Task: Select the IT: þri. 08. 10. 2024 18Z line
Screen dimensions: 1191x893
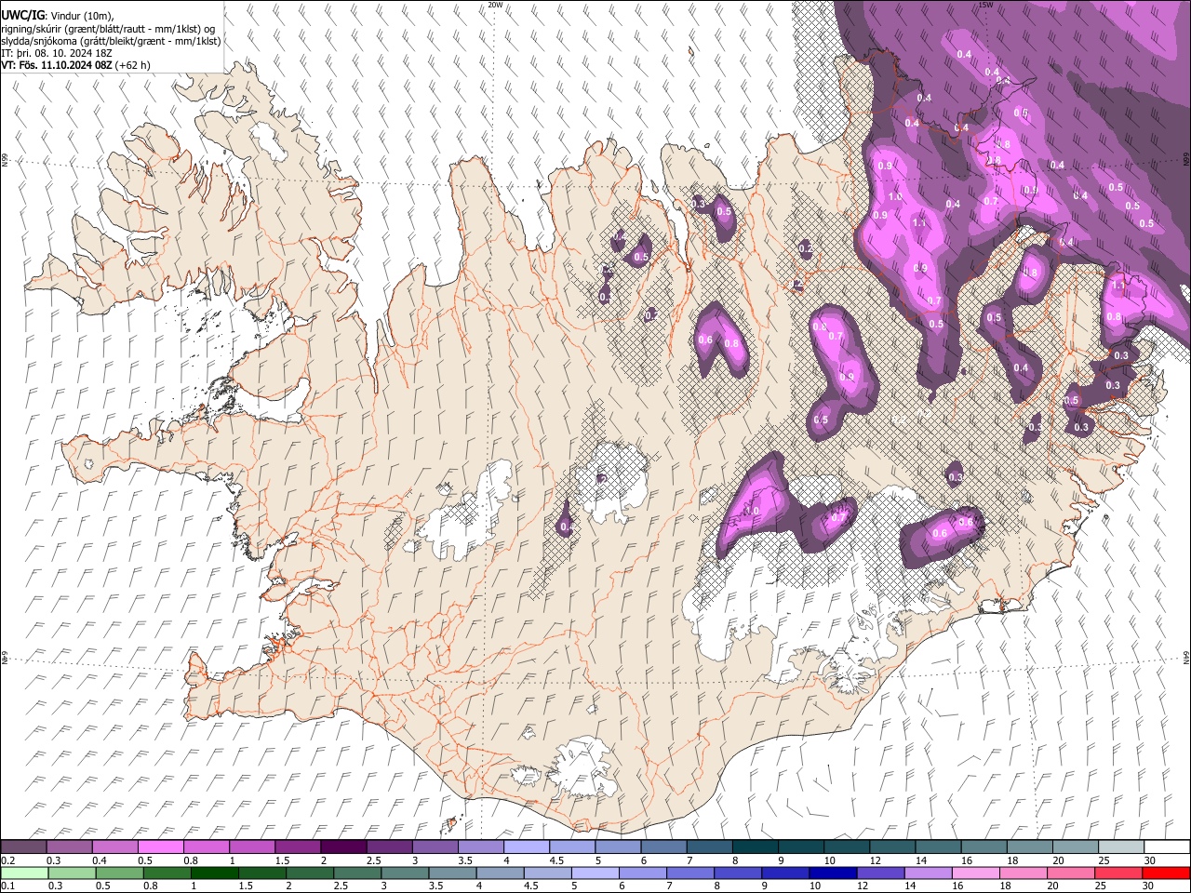Action: (x=56, y=53)
